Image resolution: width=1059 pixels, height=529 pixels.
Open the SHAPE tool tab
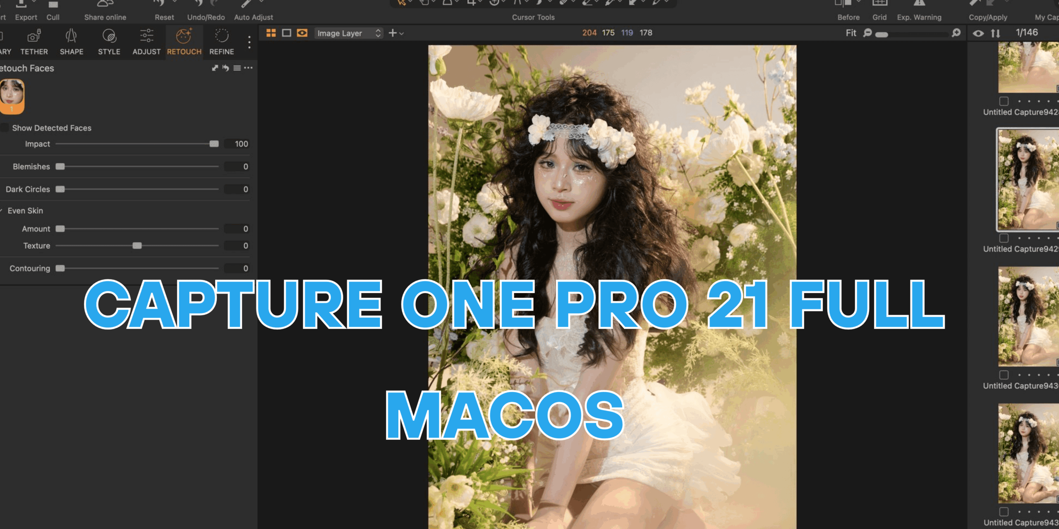point(71,42)
